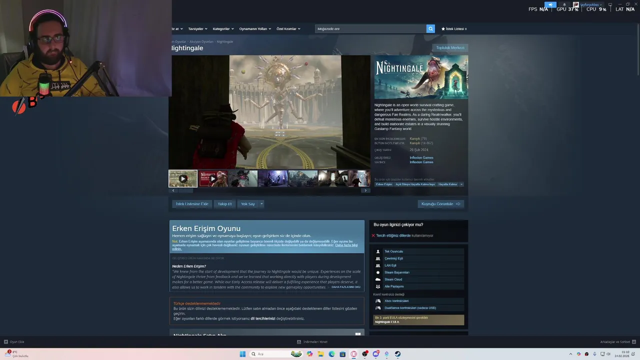Click the Aile Paylaşımı family icon
Screen dimensions: 640x360
pos(378,286)
